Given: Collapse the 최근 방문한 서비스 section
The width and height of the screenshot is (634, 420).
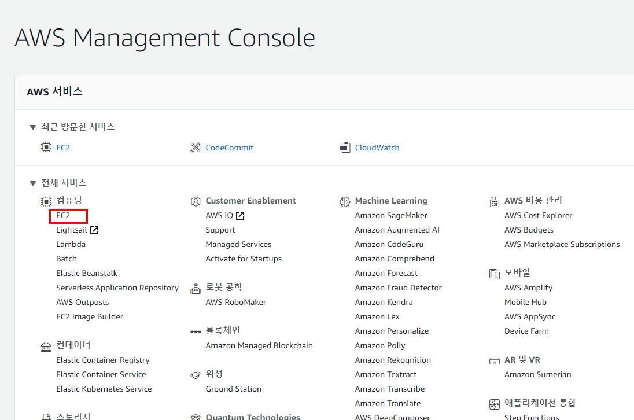Looking at the screenshot, I should (33, 127).
